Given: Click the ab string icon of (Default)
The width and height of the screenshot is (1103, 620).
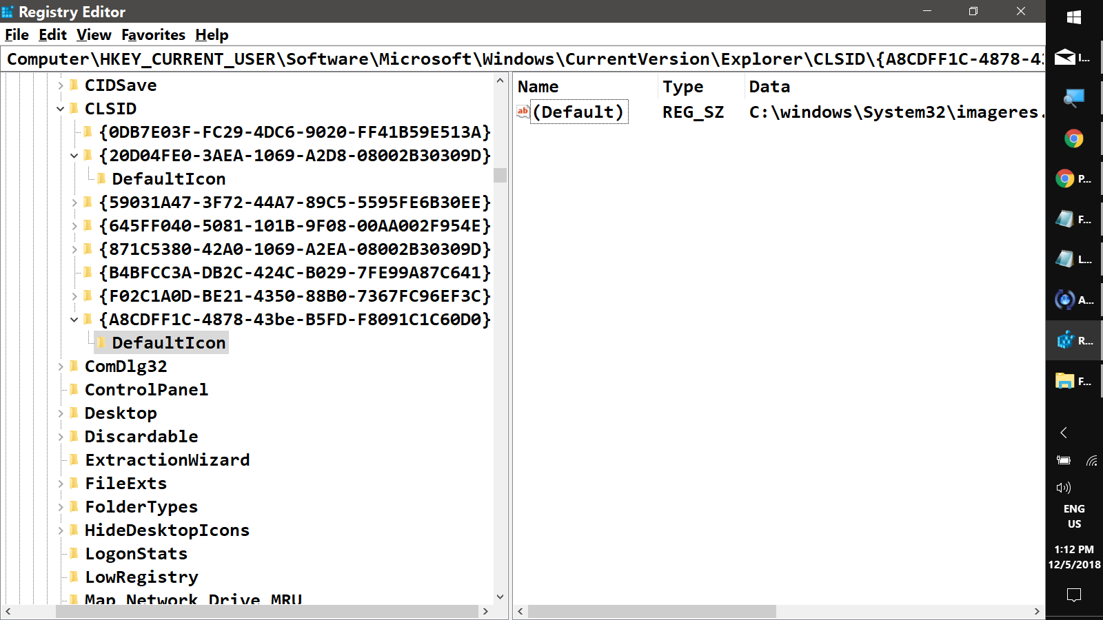Looking at the screenshot, I should (523, 112).
